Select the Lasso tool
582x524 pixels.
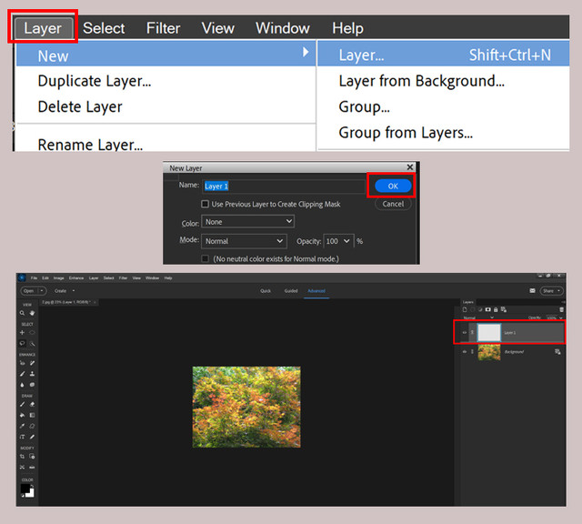click(22, 344)
